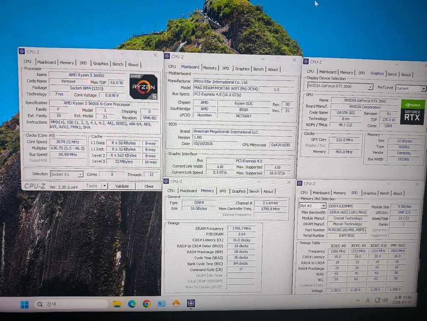Launch Microsoft Edge from the taskbar
Viewport: 427px width, 321px height.
(132, 303)
